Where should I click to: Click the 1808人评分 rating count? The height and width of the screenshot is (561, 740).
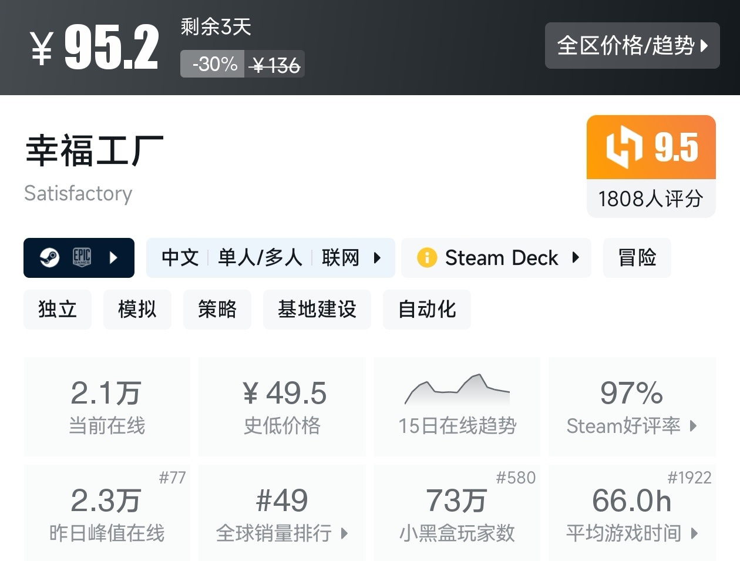pos(651,199)
